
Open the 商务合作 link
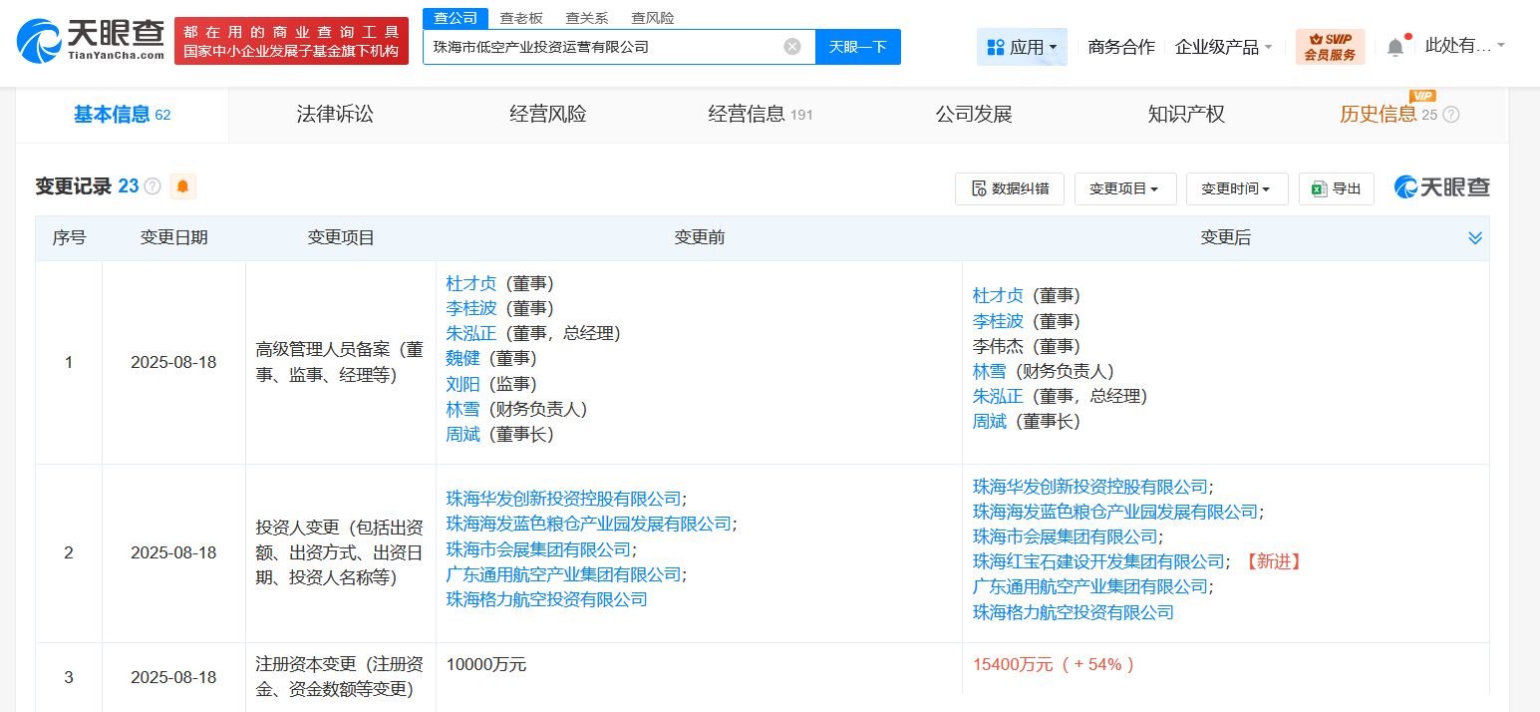pos(1121,47)
